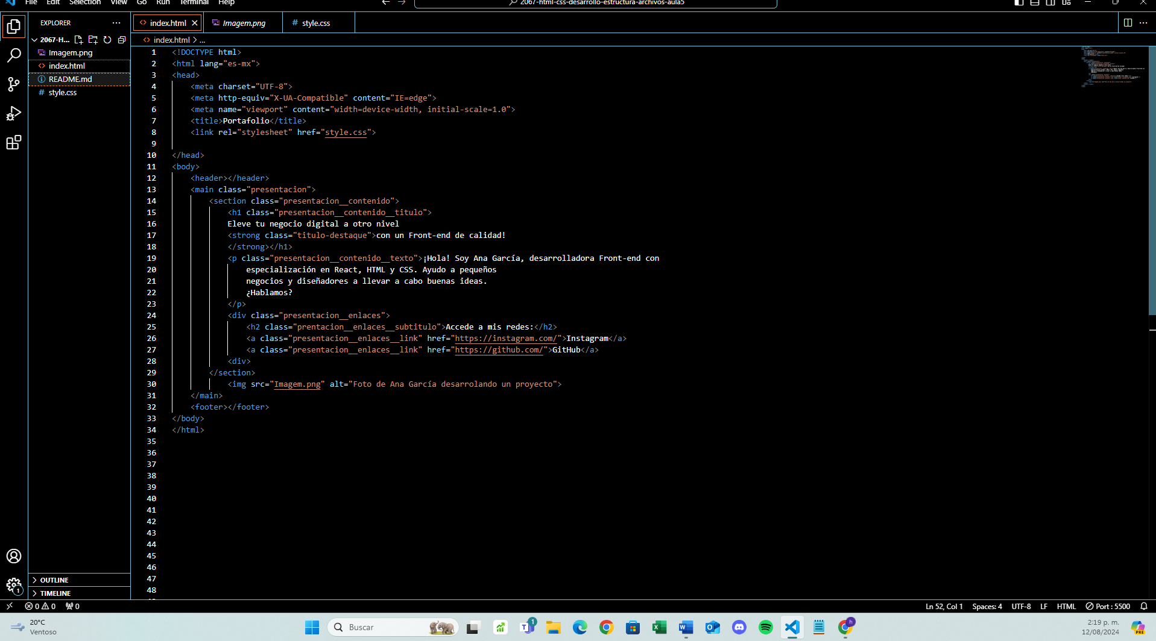Open the Accounts menu icon

click(x=14, y=556)
